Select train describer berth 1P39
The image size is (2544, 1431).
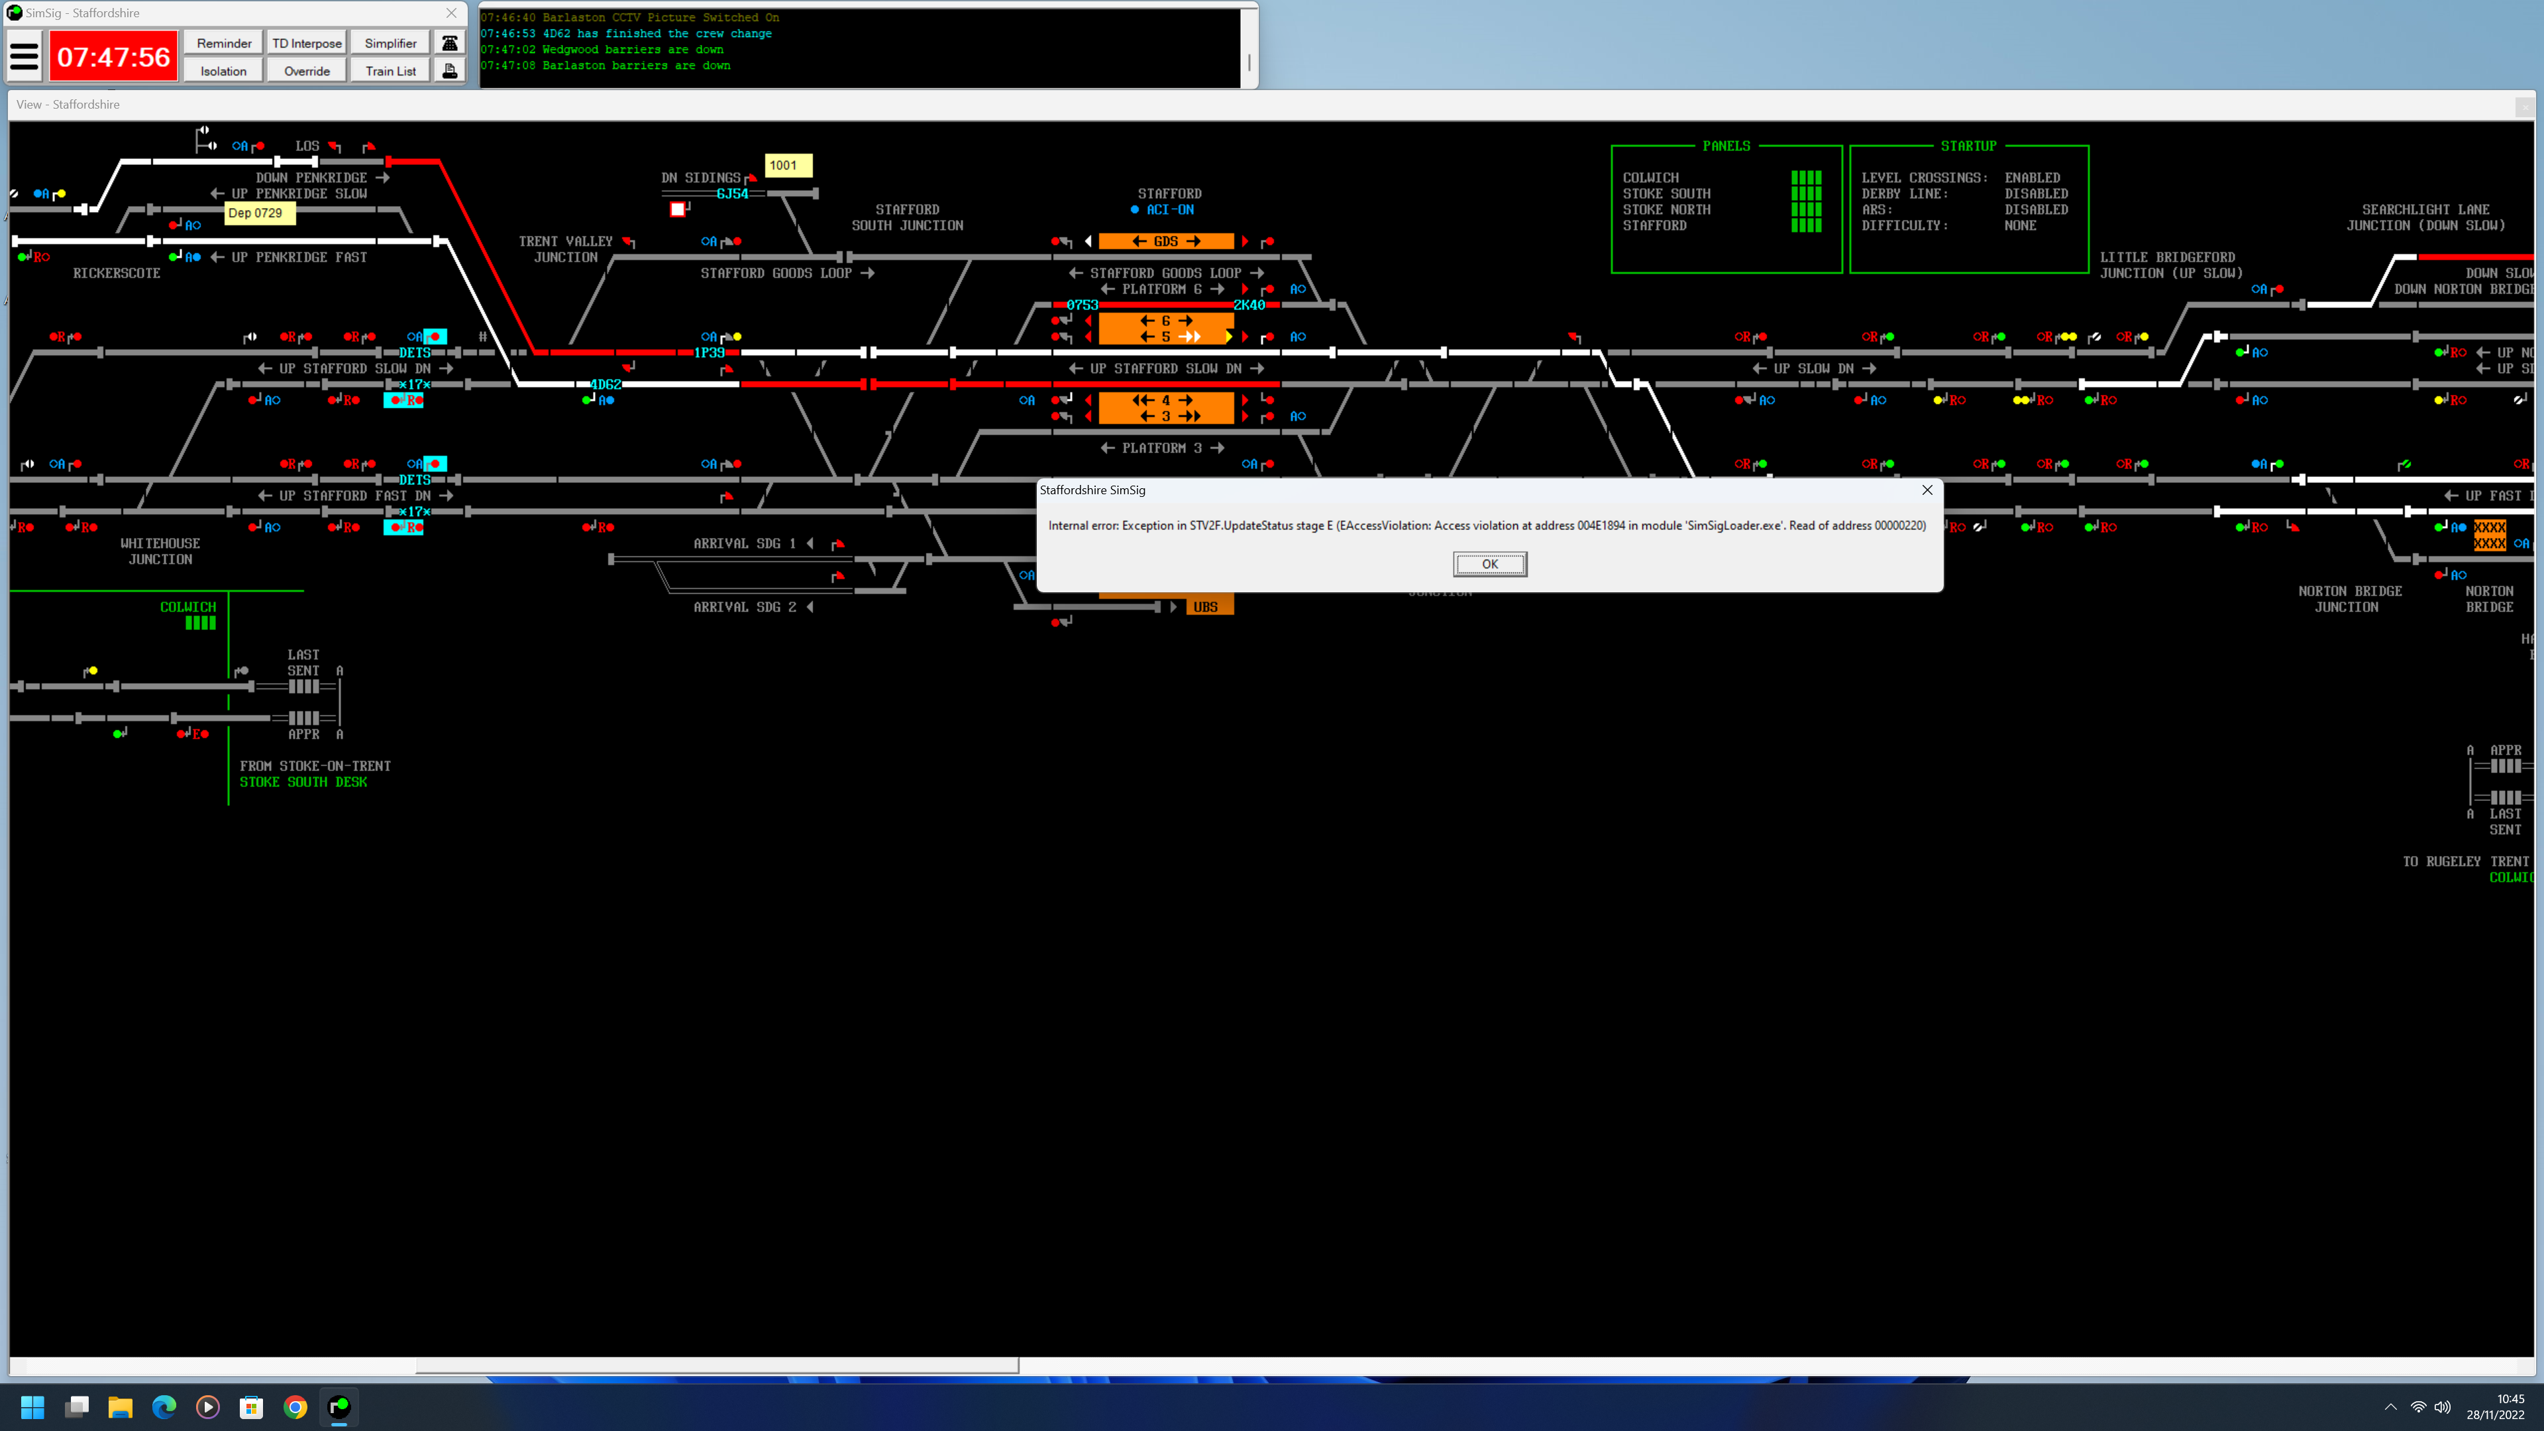709,352
